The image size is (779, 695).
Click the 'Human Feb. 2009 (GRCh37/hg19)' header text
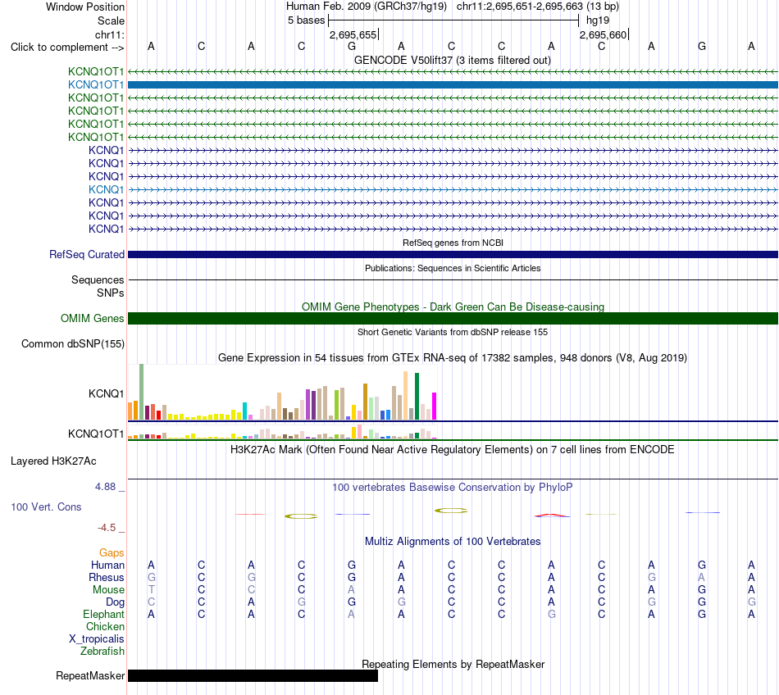point(367,7)
